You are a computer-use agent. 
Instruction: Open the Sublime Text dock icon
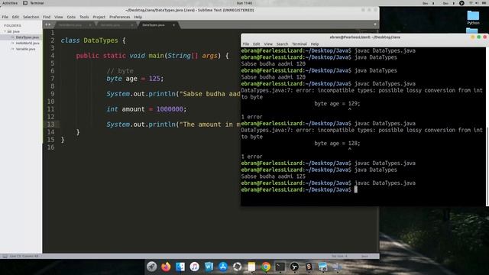coord(309,267)
